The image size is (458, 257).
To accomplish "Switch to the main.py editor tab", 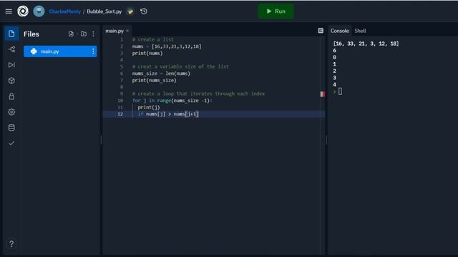I will [x=114, y=31].
